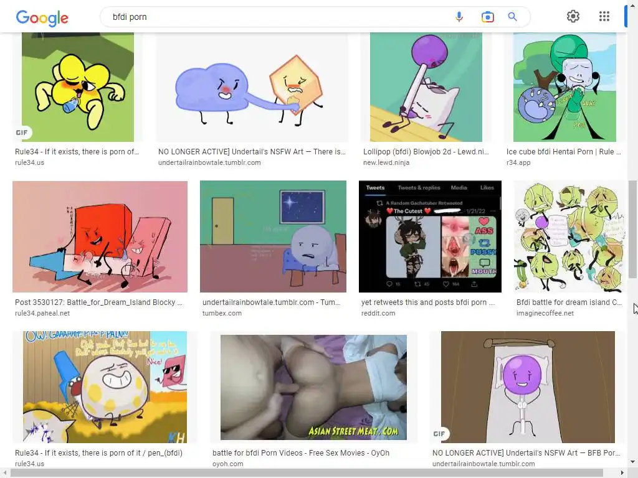Viewport: 638px width, 478px height.
Task: Click the scroll down arrow button
Action: coord(633,462)
